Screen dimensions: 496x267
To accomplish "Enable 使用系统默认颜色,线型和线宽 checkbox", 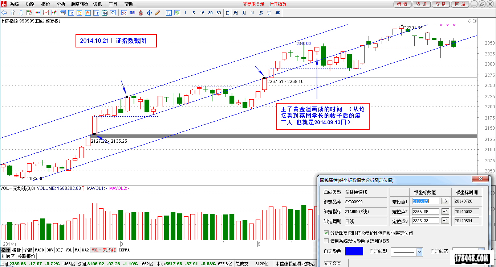I will [326, 241].
